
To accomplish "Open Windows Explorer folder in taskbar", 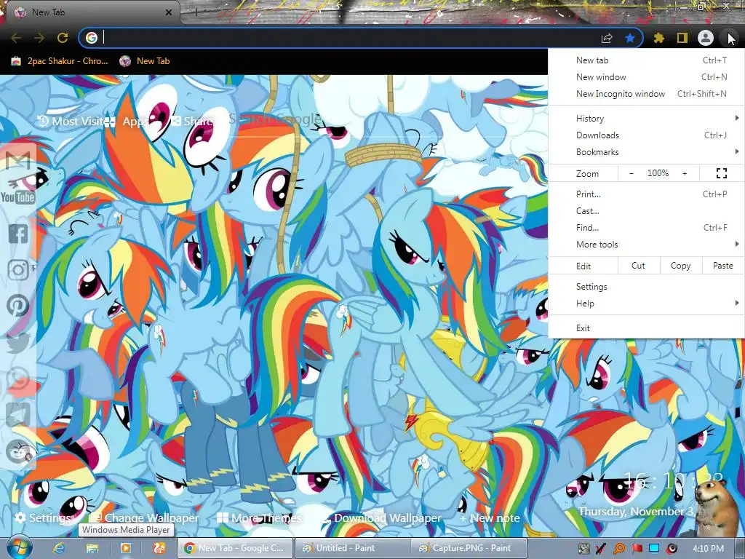I will [x=92, y=548].
